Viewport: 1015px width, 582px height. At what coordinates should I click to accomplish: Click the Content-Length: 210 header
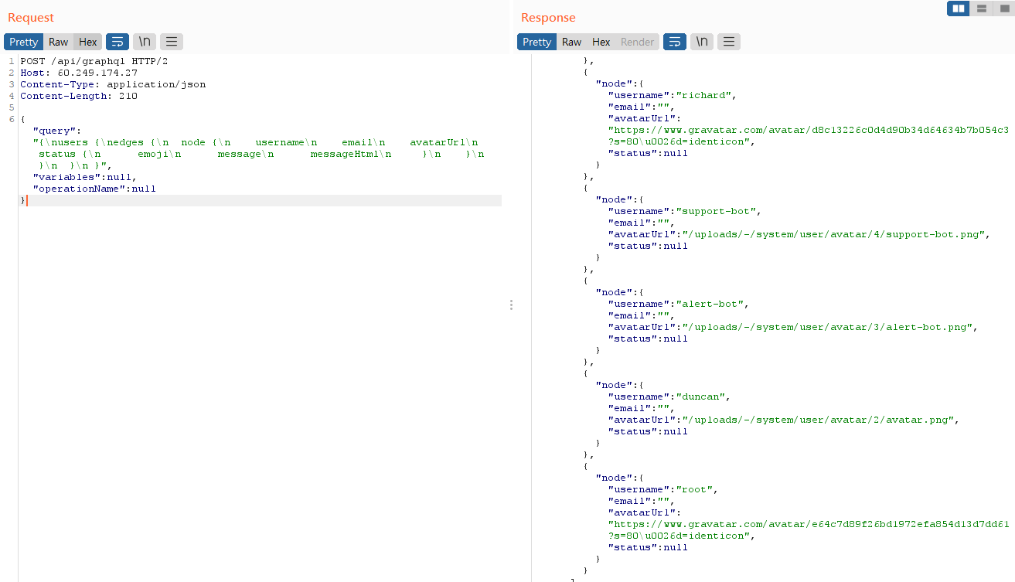(x=79, y=96)
